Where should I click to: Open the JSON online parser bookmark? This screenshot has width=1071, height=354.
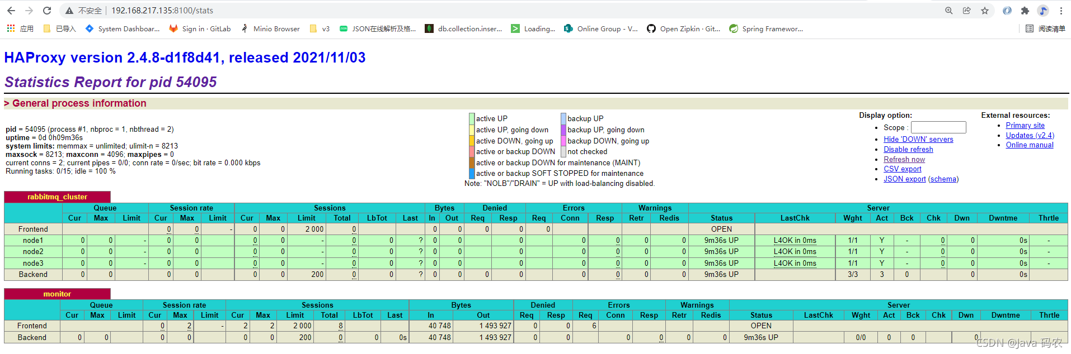pyautogui.click(x=378, y=28)
